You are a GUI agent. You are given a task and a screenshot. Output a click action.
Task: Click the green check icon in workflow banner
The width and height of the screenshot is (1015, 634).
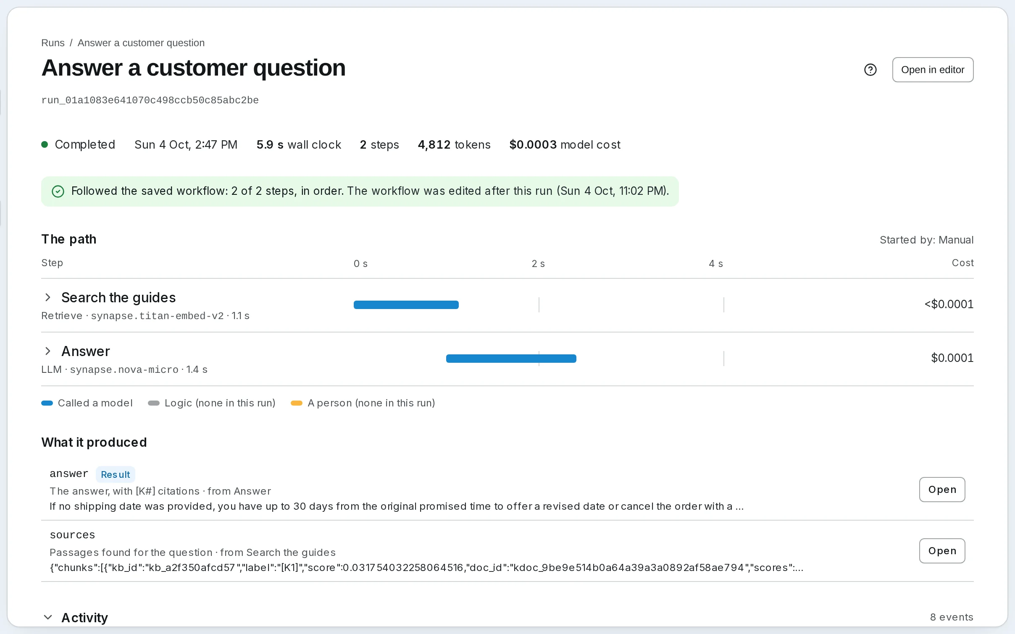(58, 191)
